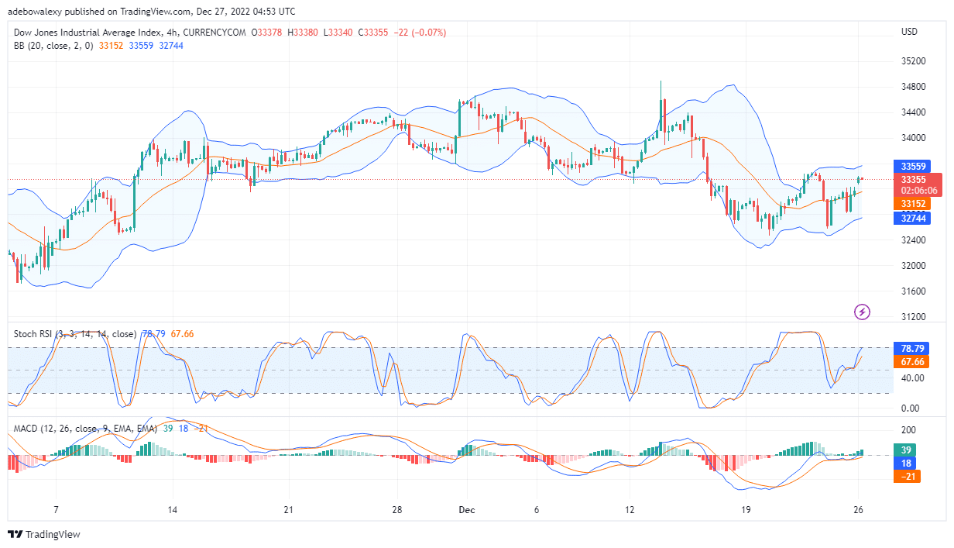The image size is (954, 548).
Task: Click the 26 date on the time axis
Action: (856, 510)
